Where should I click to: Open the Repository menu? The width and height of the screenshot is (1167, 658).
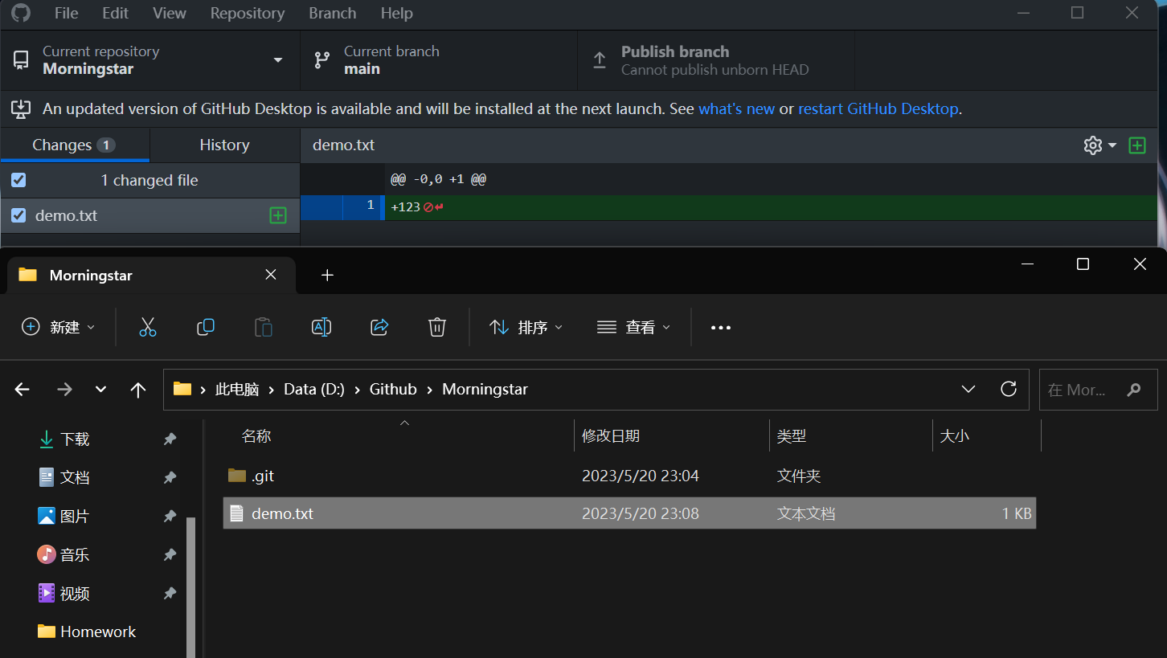tap(248, 13)
